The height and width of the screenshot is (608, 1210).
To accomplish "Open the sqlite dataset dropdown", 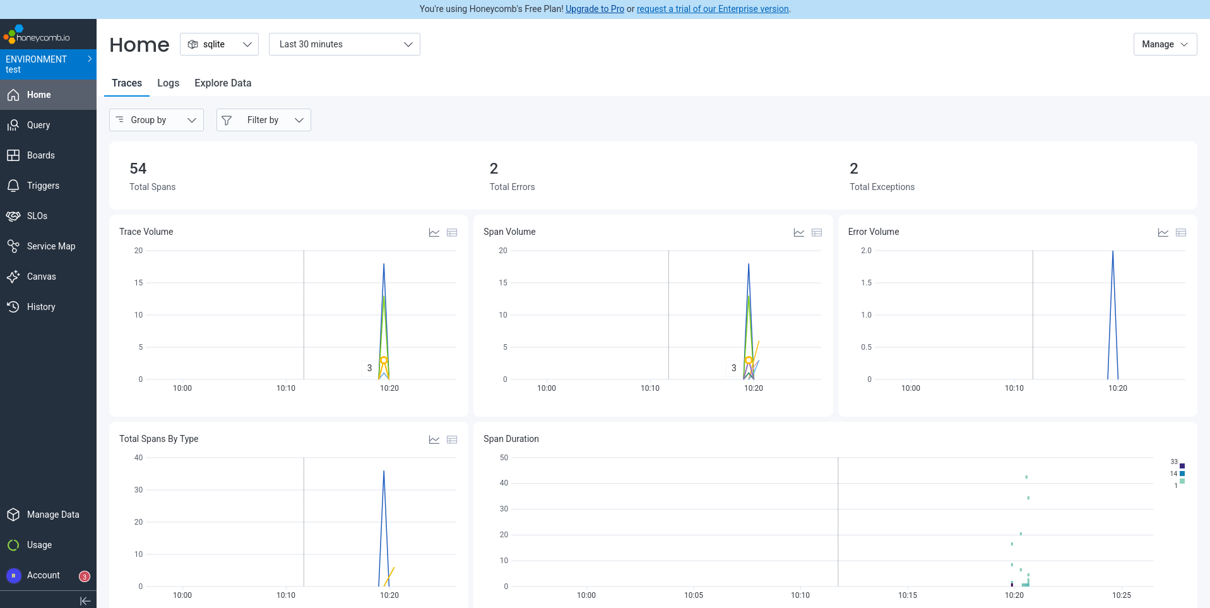I will (x=219, y=44).
